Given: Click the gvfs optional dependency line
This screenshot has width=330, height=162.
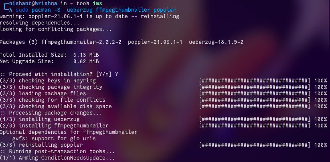Looking at the screenshot, I should tap(54, 139).
